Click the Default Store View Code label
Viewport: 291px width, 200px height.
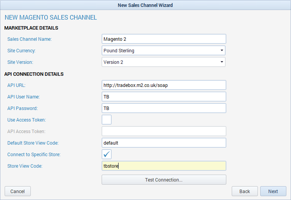pos(33,143)
